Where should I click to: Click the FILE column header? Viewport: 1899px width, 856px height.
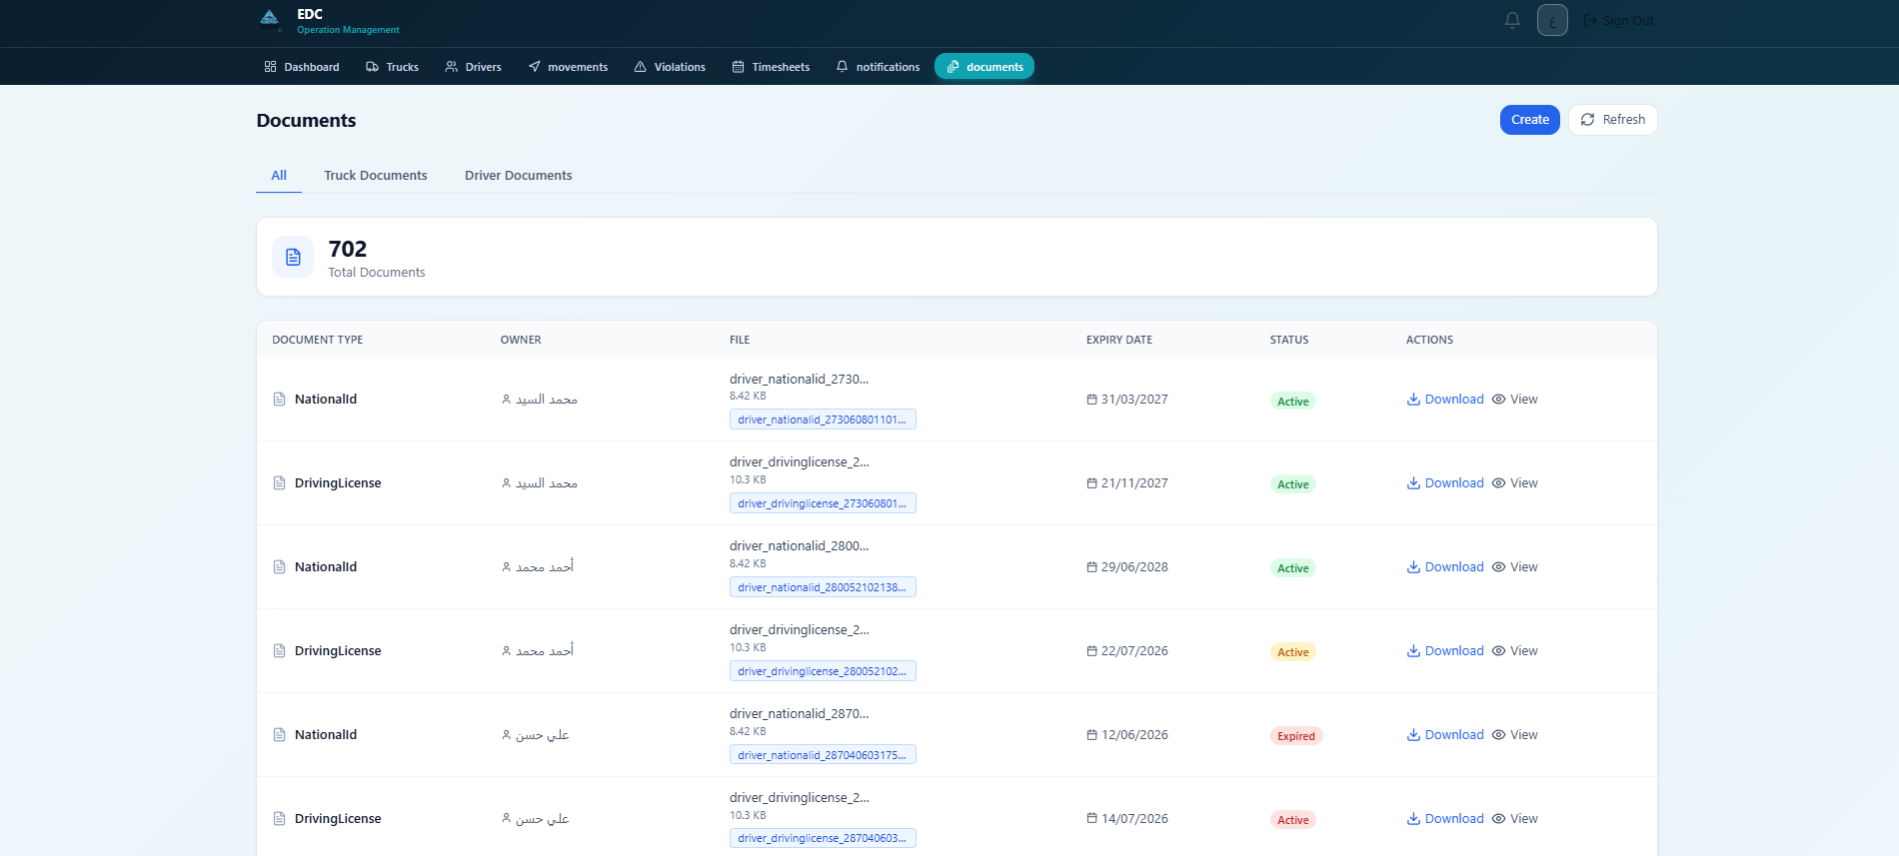tap(740, 340)
